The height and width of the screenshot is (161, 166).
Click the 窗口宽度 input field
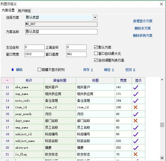[x=34, y=54]
